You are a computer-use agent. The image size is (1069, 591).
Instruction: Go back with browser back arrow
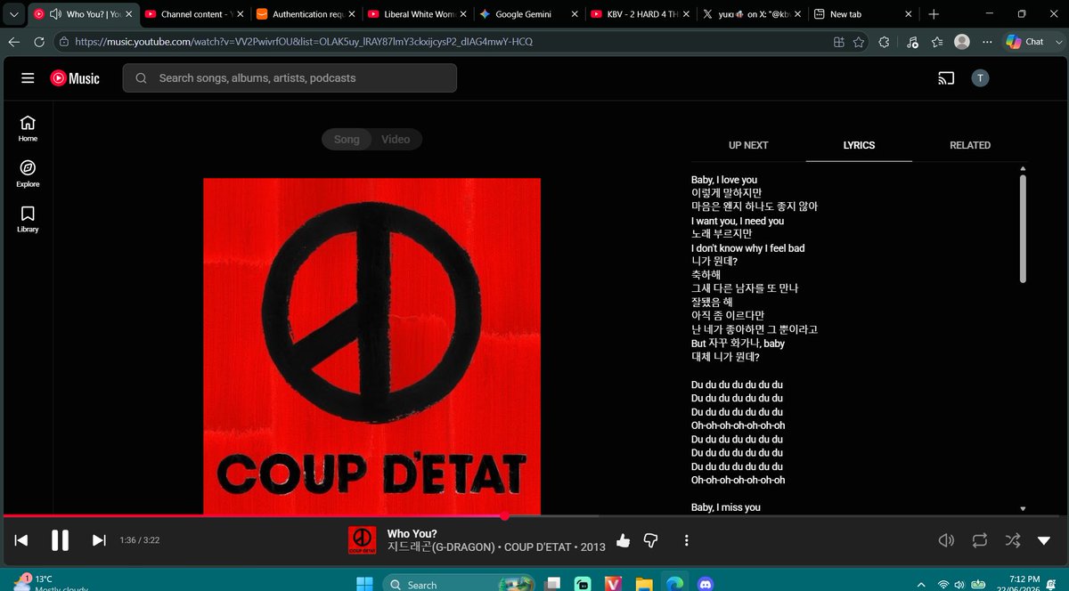click(14, 42)
